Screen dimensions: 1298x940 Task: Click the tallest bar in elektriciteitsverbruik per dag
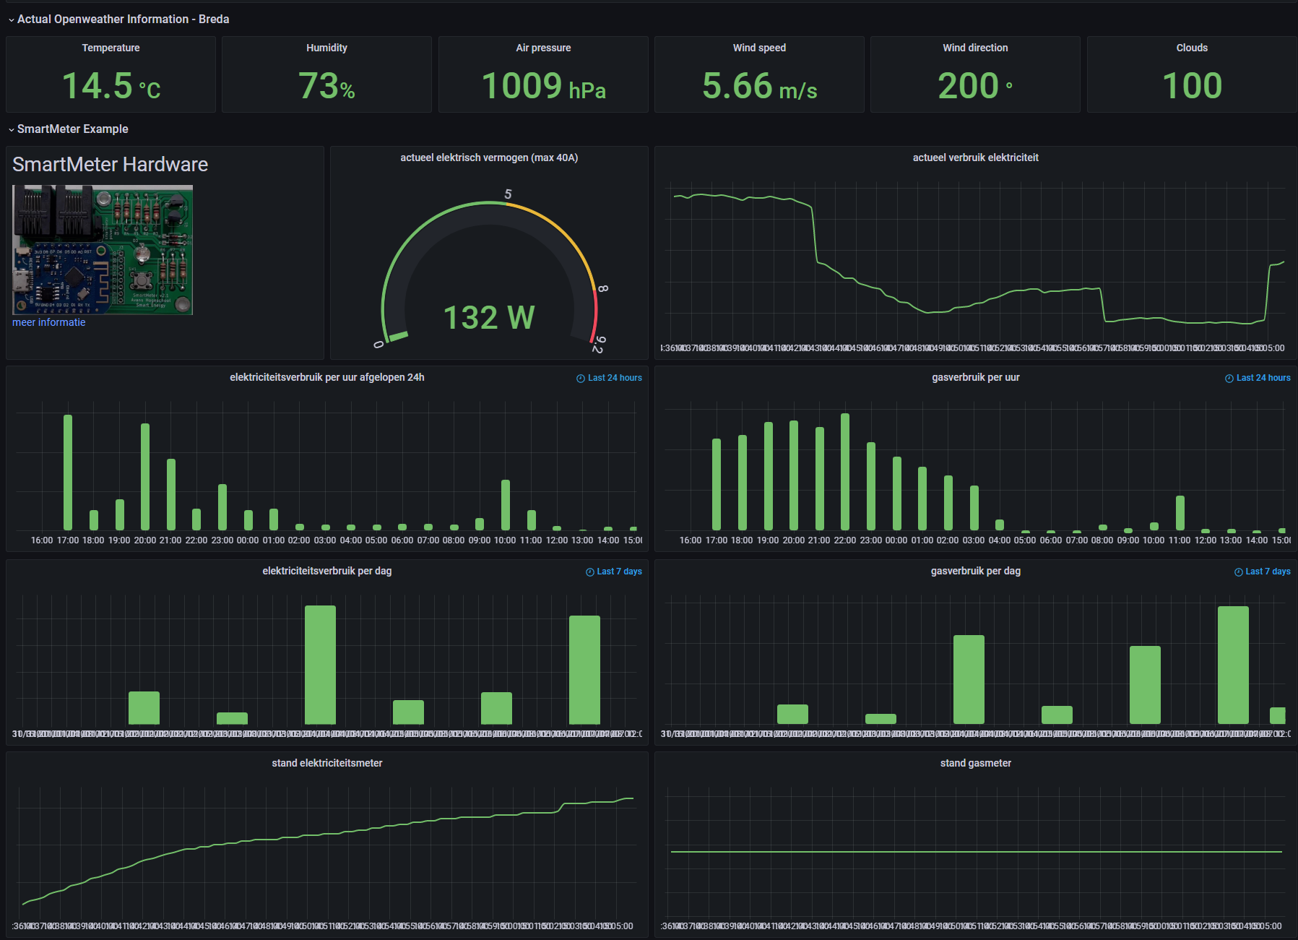tap(320, 665)
